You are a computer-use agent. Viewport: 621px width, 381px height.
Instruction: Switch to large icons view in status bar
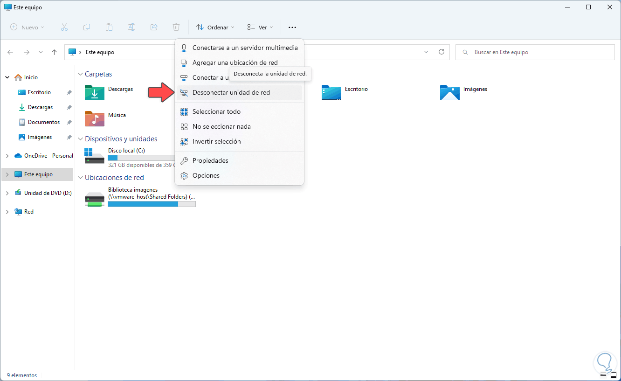tap(613, 375)
